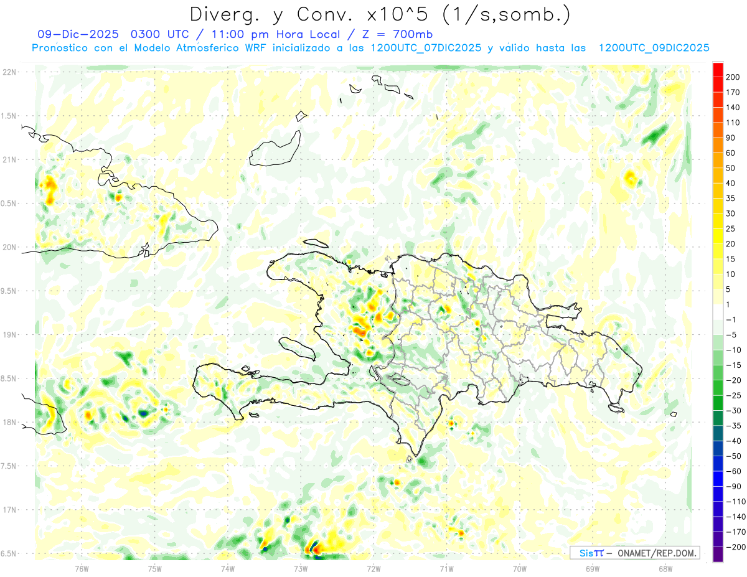Click the 40 label on the color scale
The width and height of the screenshot is (747, 577).
pos(731,183)
